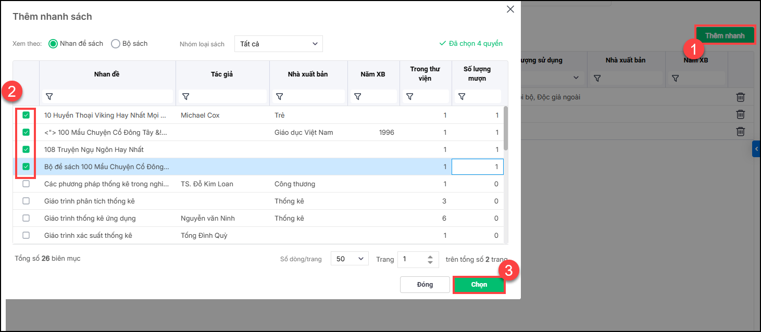Uncheck 108 Truyện Ngụ Ngôn Hay Nhất
The width and height of the screenshot is (761, 332).
[26, 149]
